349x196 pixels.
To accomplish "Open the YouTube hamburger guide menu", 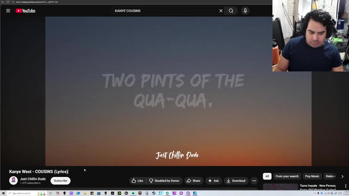I will click(8, 11).
